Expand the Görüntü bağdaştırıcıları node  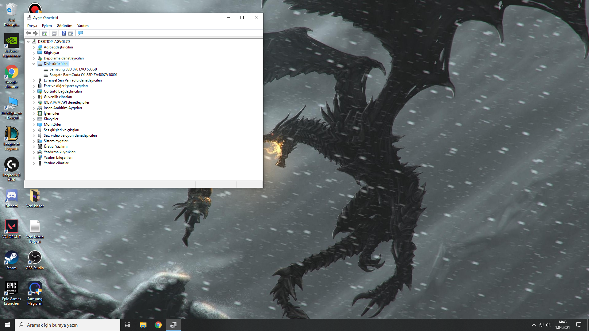(34, 92)
